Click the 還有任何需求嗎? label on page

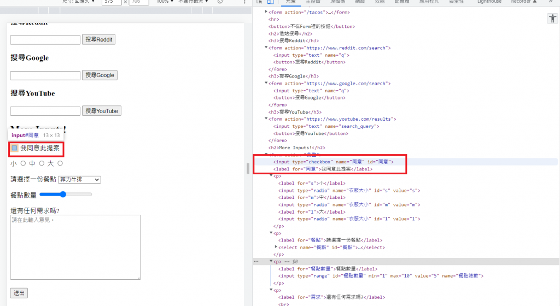35,211
